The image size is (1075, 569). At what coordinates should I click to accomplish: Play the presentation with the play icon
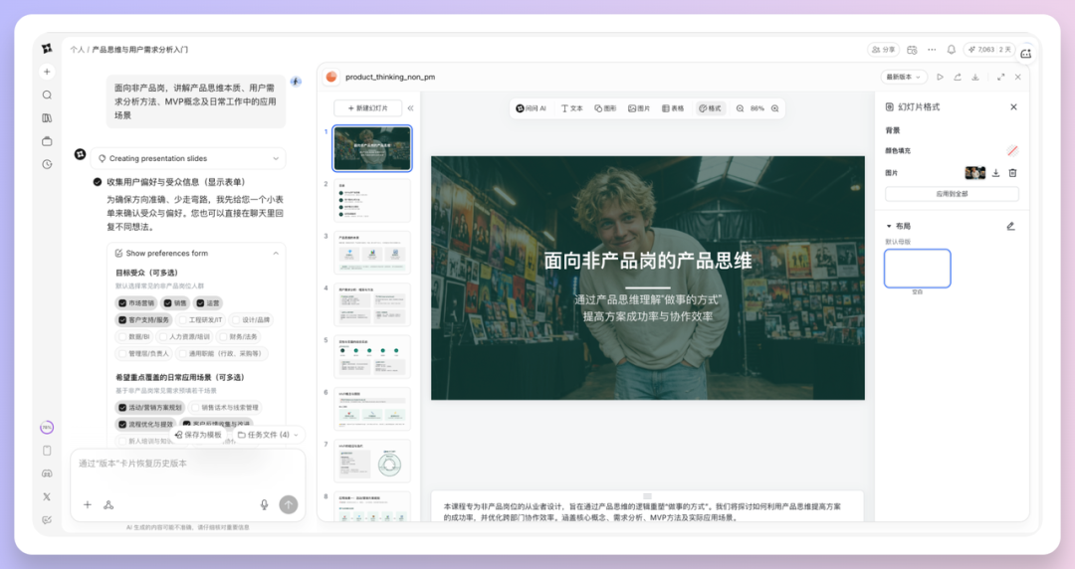click(940, 77)
